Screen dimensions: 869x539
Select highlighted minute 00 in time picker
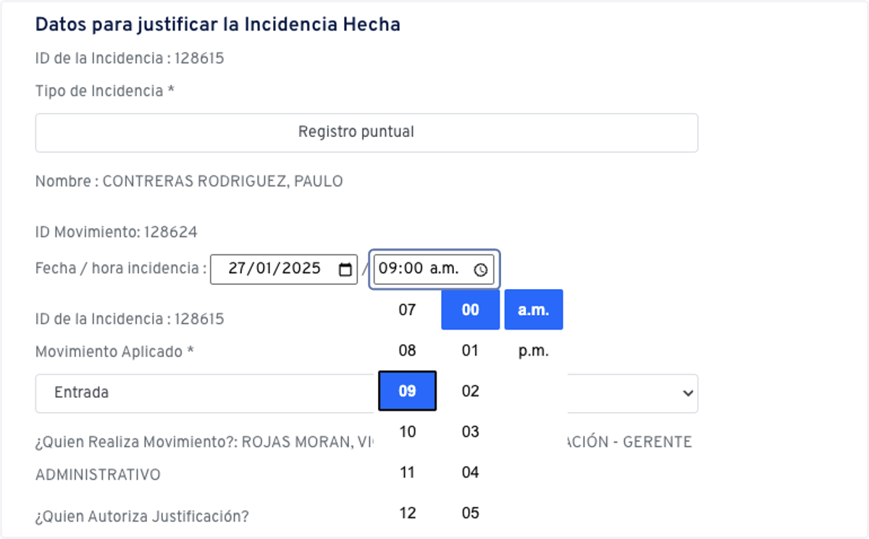point(471,310)
